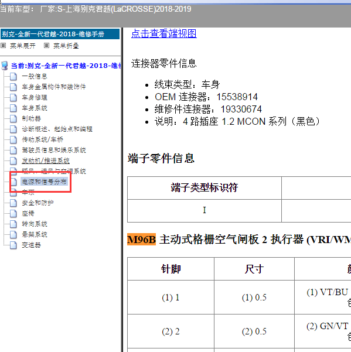Viewport: 351px width, 352px height.
Task: Click the page icon next to 电源和信号分布
Action: click(x=13, y=182)
